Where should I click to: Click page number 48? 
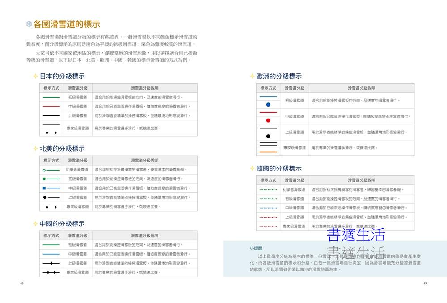pos(21,283)
